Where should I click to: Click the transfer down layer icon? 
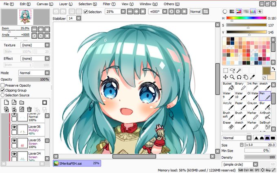point(7,109)
